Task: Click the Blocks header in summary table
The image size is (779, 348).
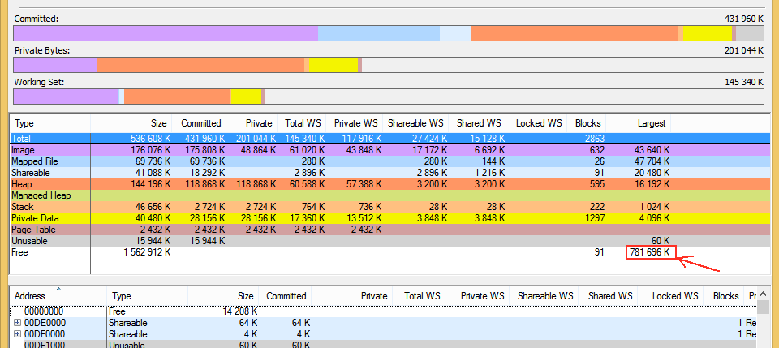Action: (587, 123)
